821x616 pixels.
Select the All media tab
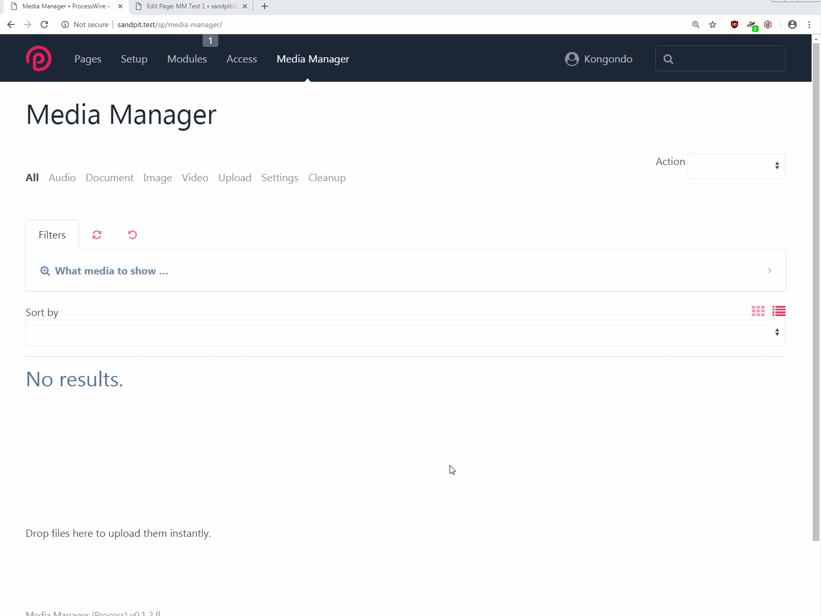tap(32, 178)
